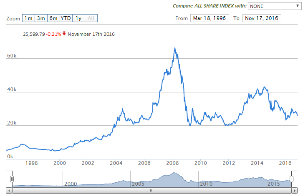Click the 2016 x-axis label
The width and height of the screenshot is (303, 194).
(x=285, y=163)
